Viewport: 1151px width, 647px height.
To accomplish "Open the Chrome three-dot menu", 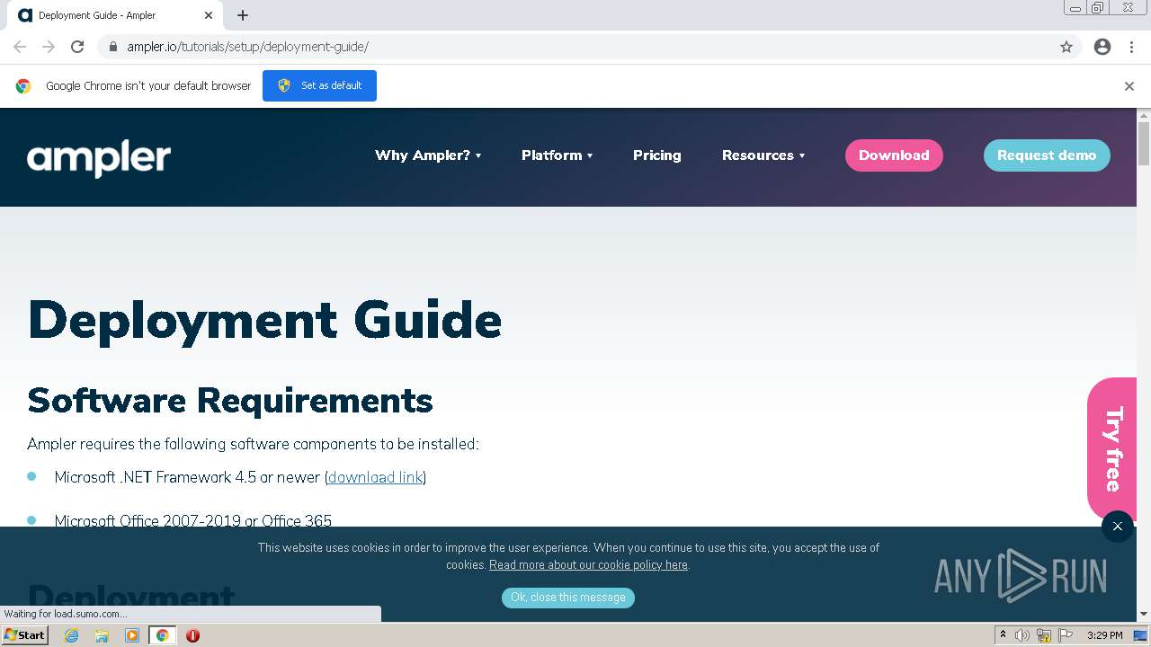I will click(x=1131, y=47).
